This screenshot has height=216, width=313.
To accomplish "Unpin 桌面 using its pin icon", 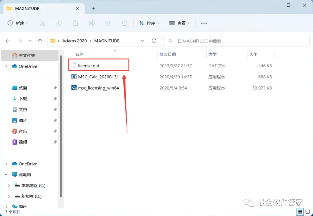I will [x=55, y=88].
